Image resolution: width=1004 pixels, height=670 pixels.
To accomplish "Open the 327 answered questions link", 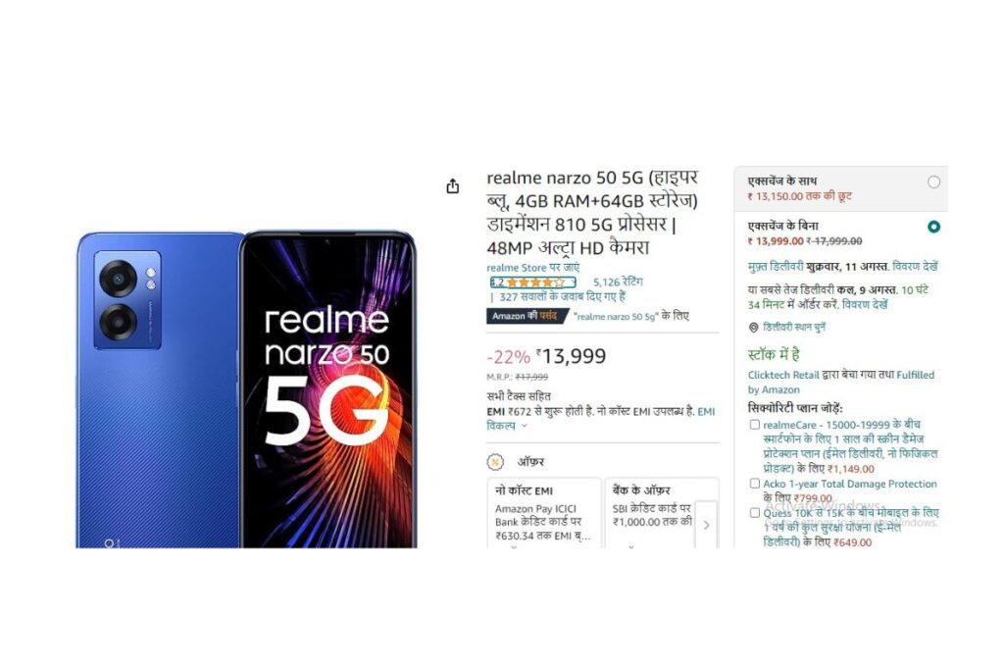I will 562,296.
